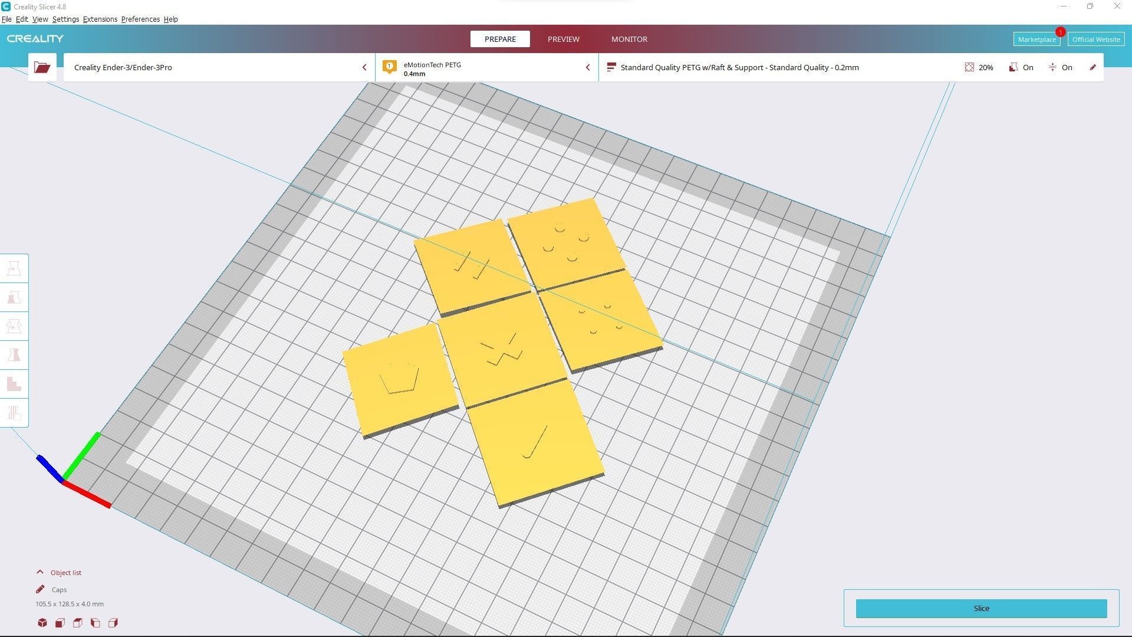Click the open file folder icon
The image size is (1132, 637).
(x=42, y=67)
